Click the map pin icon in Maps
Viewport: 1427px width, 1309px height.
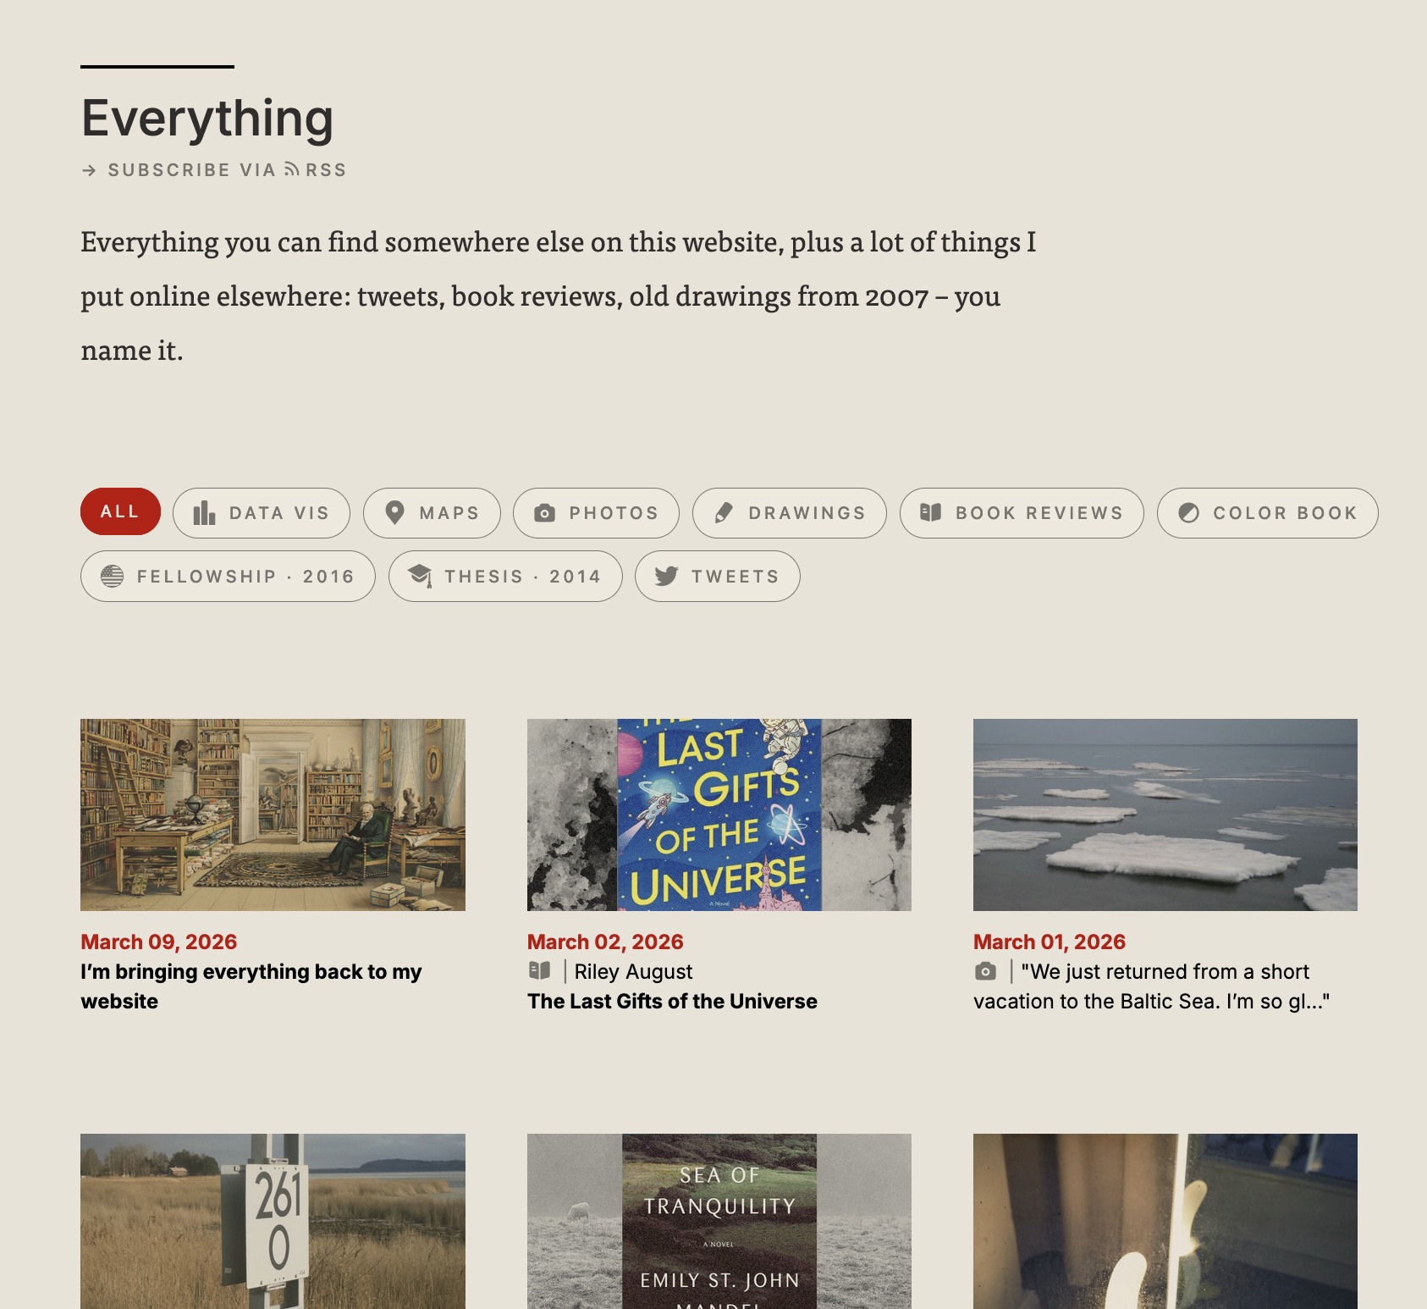[394, 513]
